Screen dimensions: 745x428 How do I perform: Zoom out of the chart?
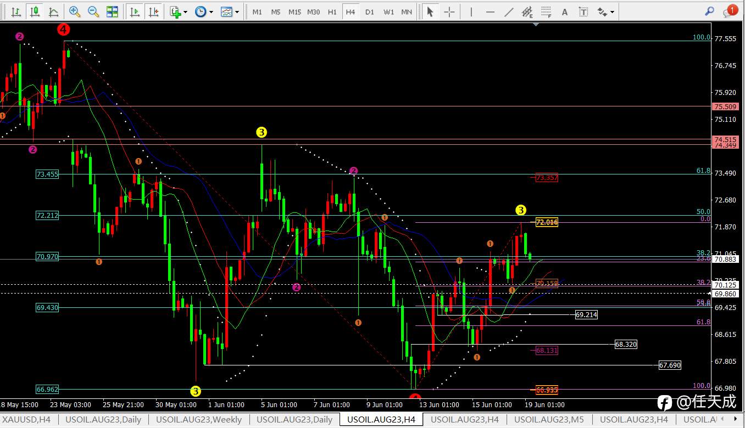pyautogui.click(x=93, y=12)
